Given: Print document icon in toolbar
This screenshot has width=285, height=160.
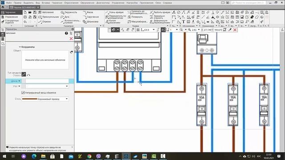Looking at the screenshot, I should 25,17.
